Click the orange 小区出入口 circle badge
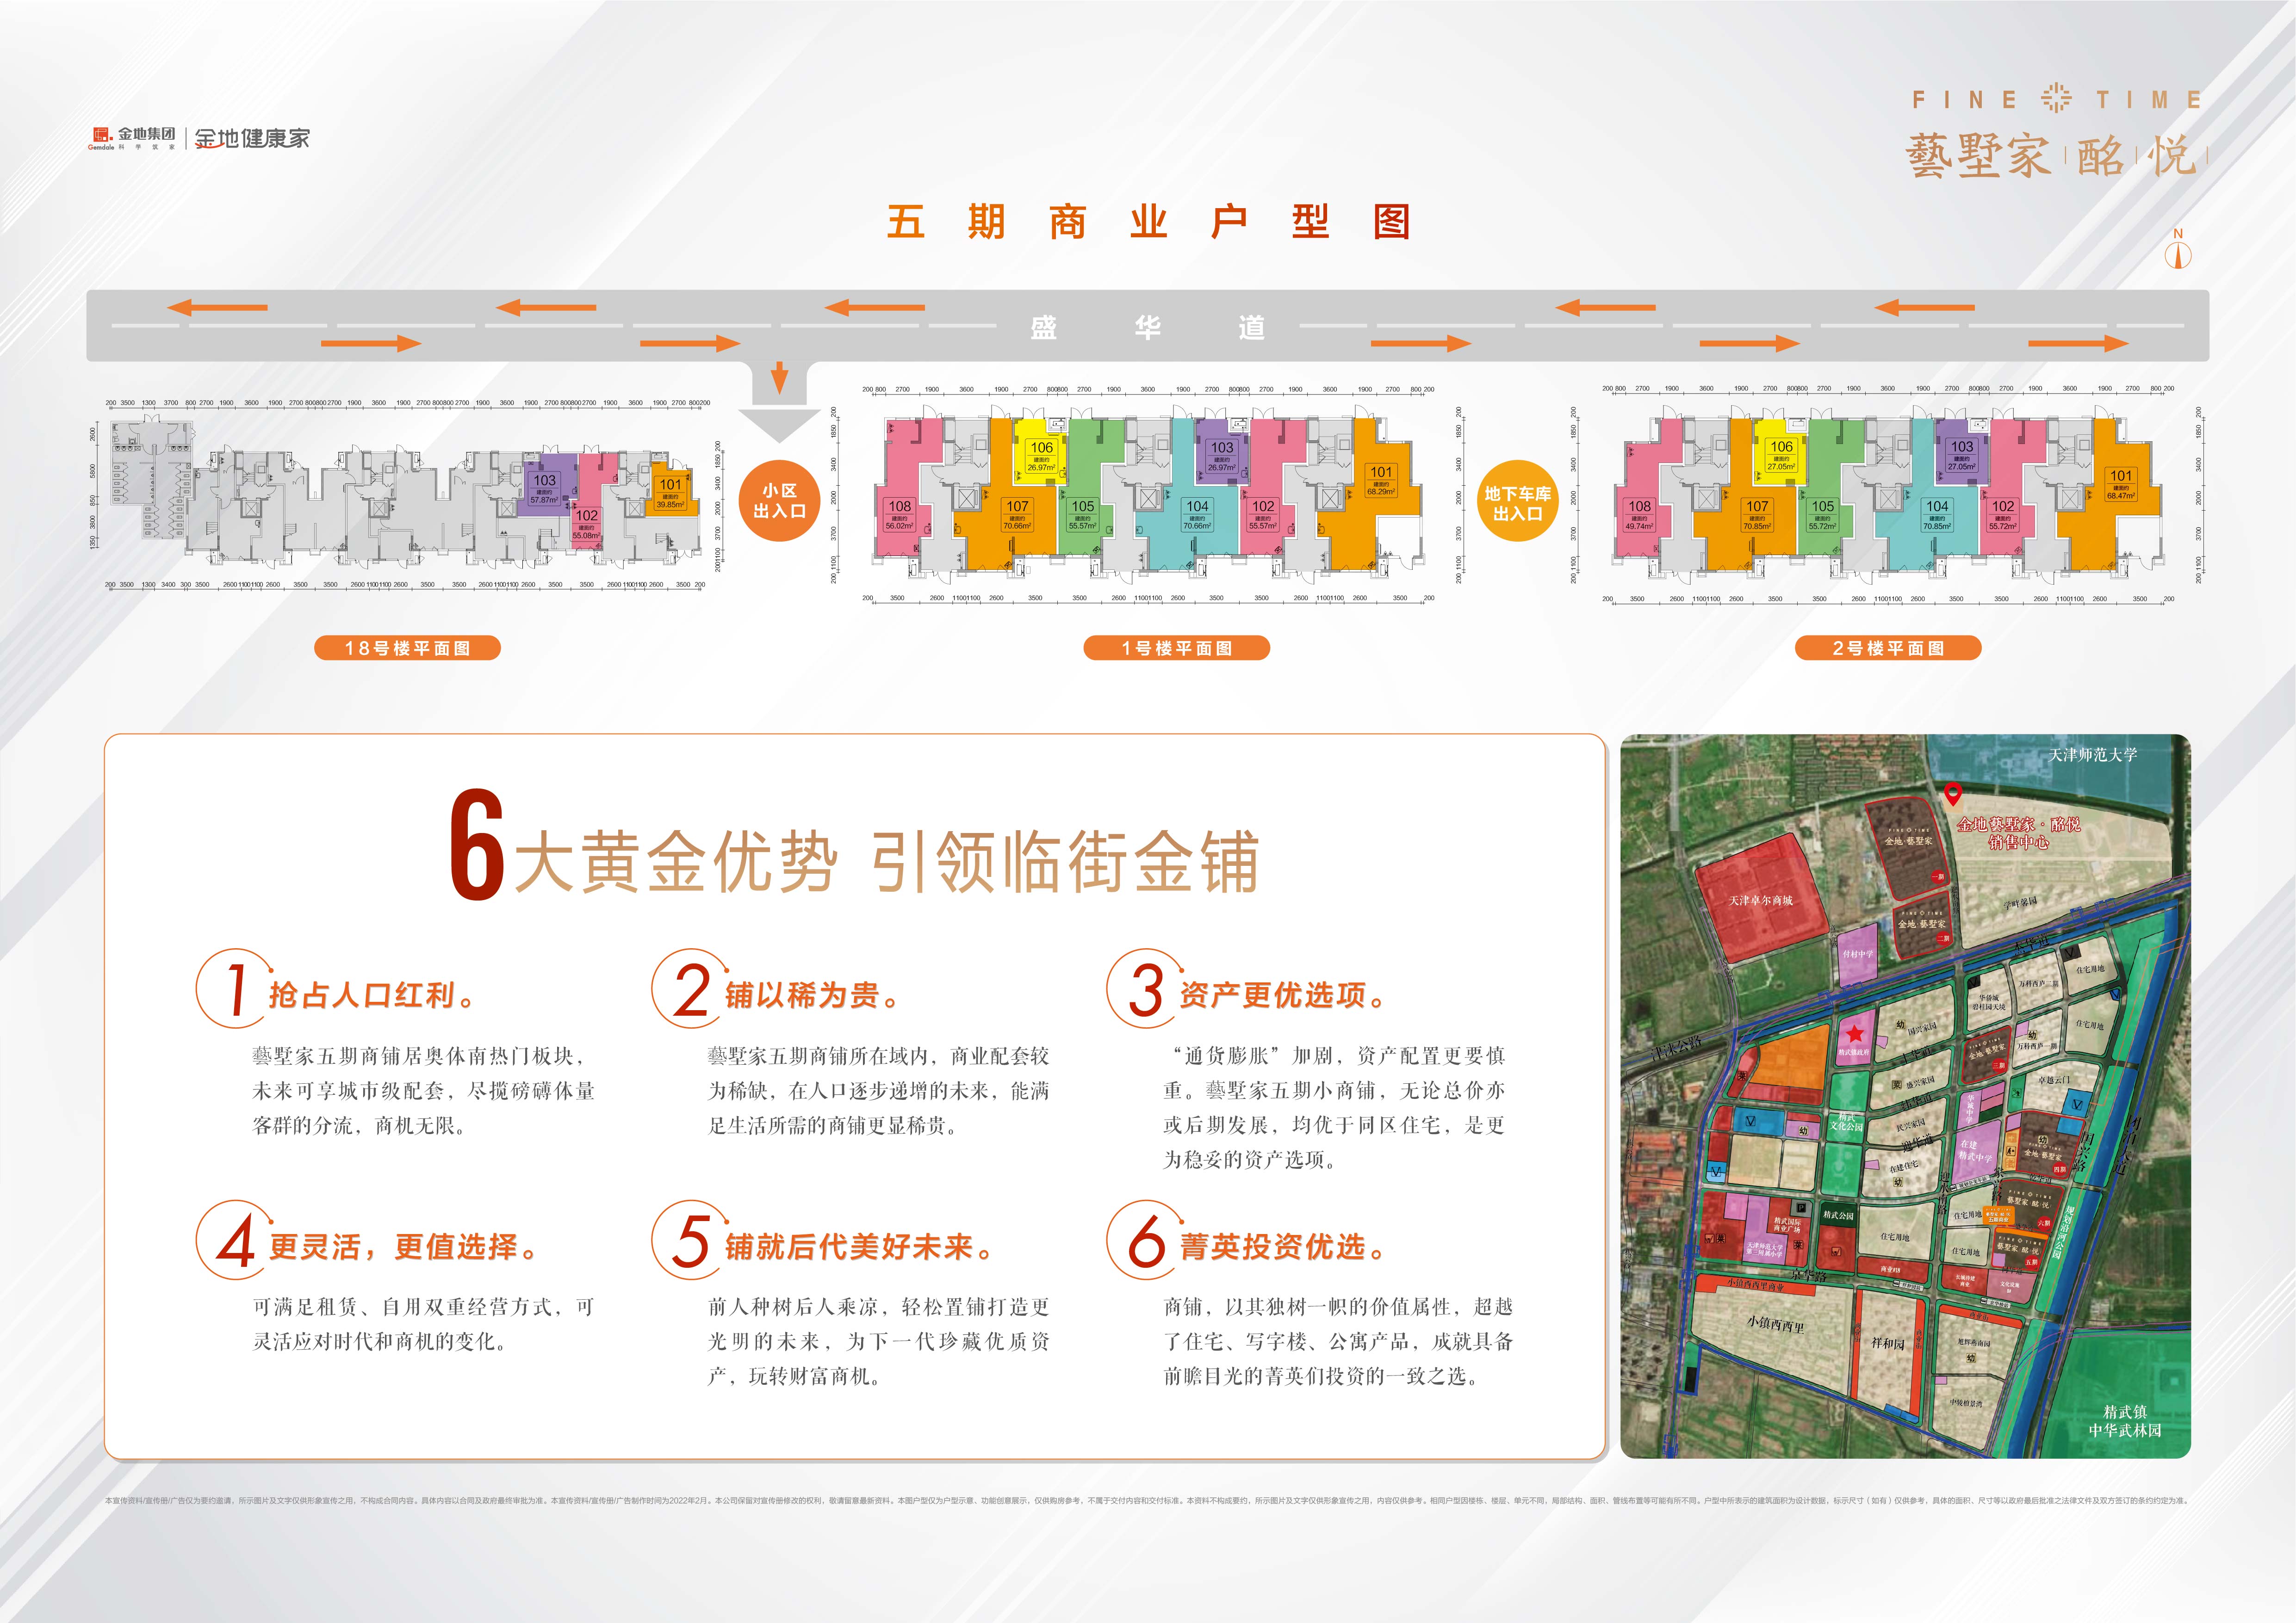 [779, 501]
